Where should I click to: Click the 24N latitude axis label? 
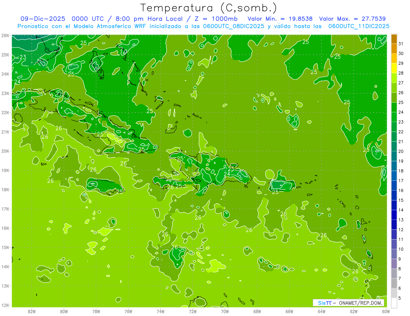(x=5, y=74)
